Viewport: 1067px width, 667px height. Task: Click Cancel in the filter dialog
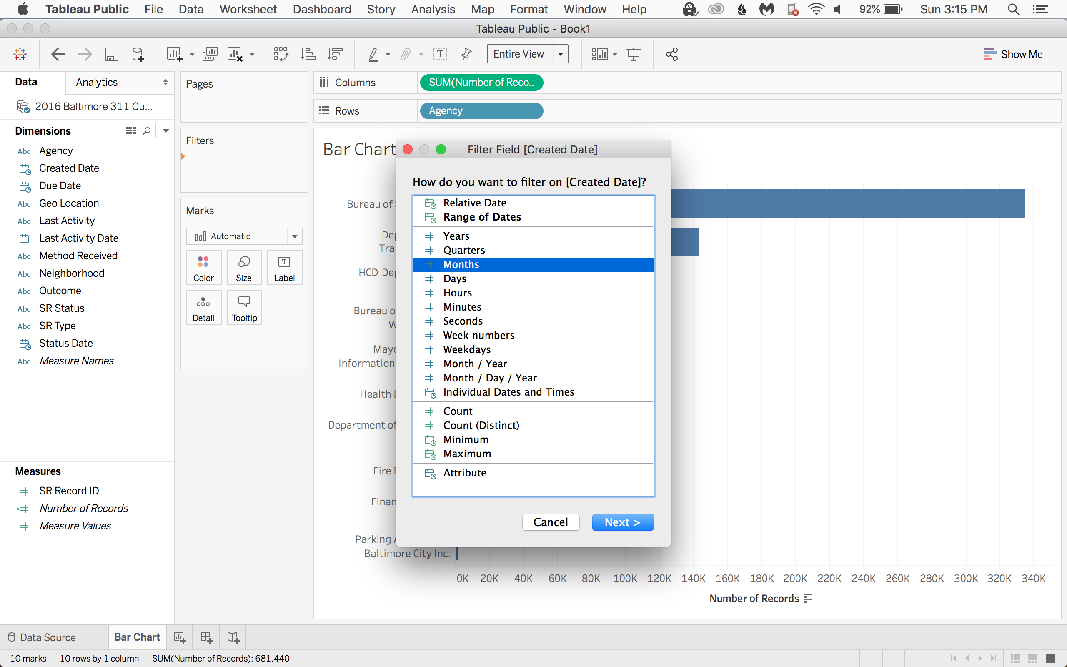point(551,522)
